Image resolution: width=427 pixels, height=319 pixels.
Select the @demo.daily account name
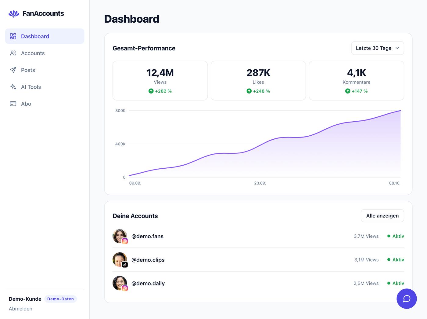point(148,283)
